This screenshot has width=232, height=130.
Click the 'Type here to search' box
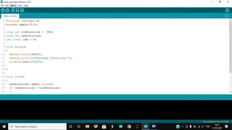(37, 126)
